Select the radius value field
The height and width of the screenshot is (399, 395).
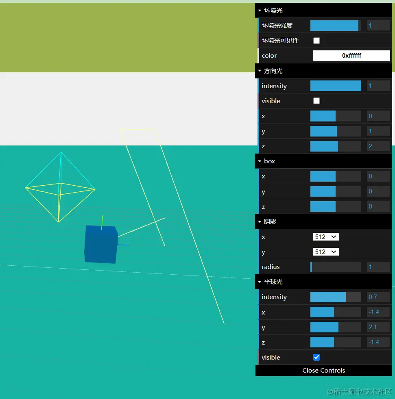[378, 267]
